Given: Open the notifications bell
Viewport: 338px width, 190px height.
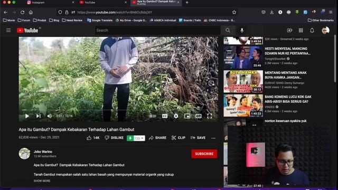Looking at the screenshot, I should pyautogui.click(x=312, y=31).
